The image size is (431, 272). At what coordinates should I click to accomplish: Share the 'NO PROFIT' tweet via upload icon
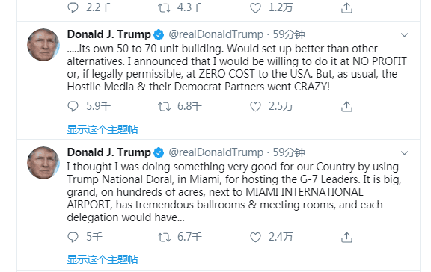point(346,107)
